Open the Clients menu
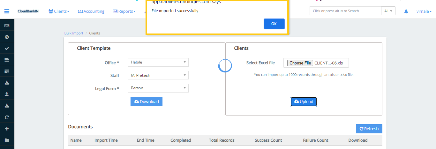This screenshot has height=149, width=436. 59,11
